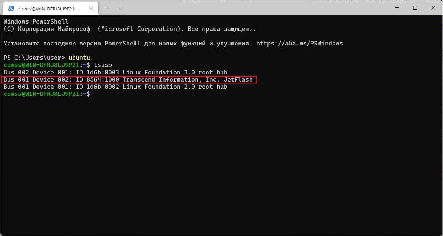Image resolution: width=443 pixels, height=236 pixels.
Task: Click the cursor at the last prompt
Action: [94, 94]
